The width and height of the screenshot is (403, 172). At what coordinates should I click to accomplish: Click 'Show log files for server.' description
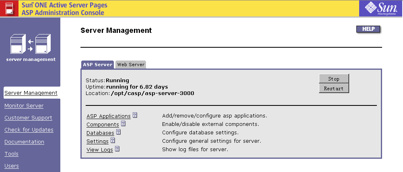pyautogui.click(x=195, y=149)
